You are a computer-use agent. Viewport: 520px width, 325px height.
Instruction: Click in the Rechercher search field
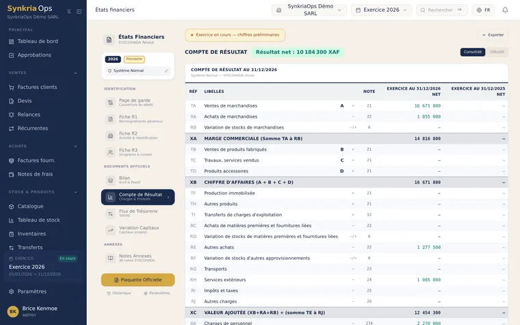(442, 10)
